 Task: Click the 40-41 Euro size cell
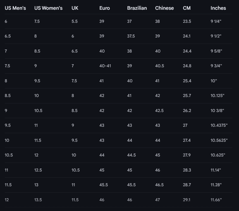(105, 66)
